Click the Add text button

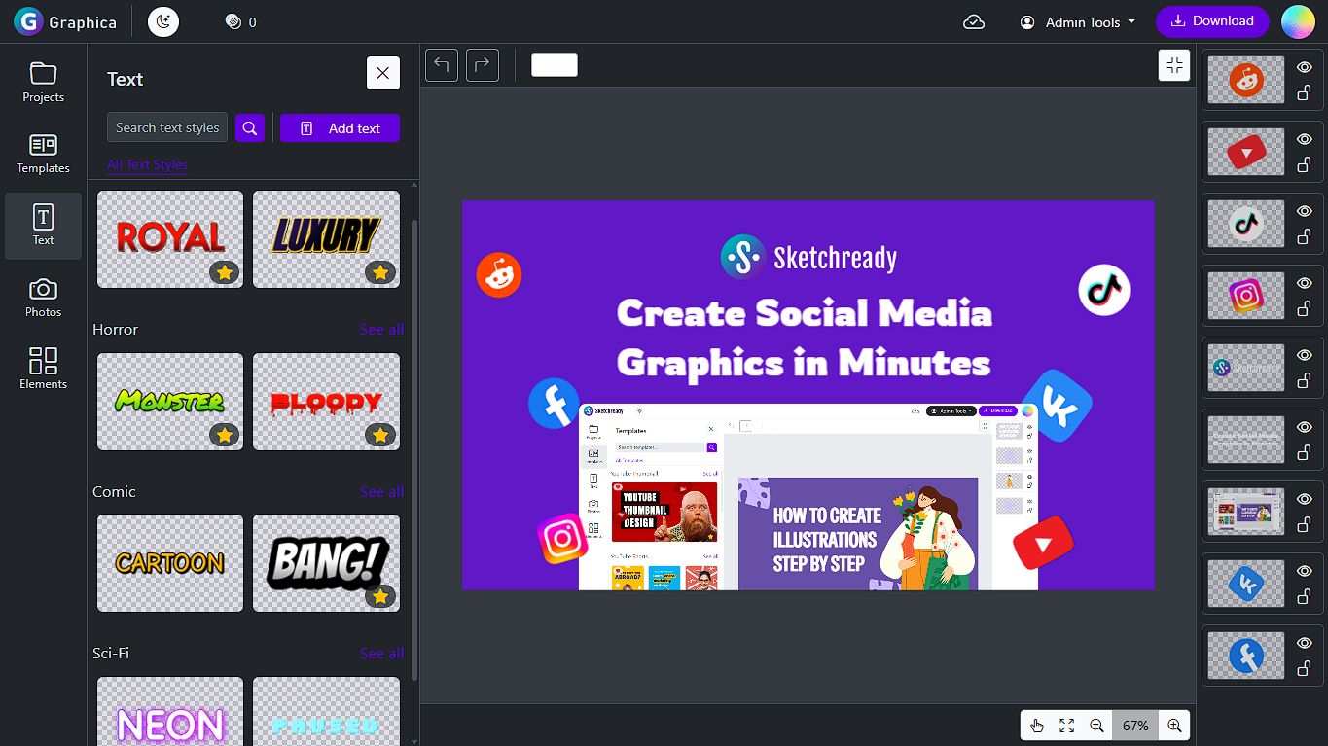(x=340, y=127)
